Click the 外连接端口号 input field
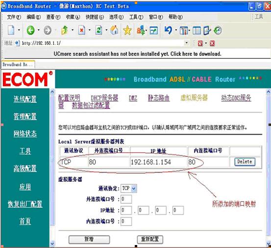Screen dimensions: 271x248 [x=126, y=199]
